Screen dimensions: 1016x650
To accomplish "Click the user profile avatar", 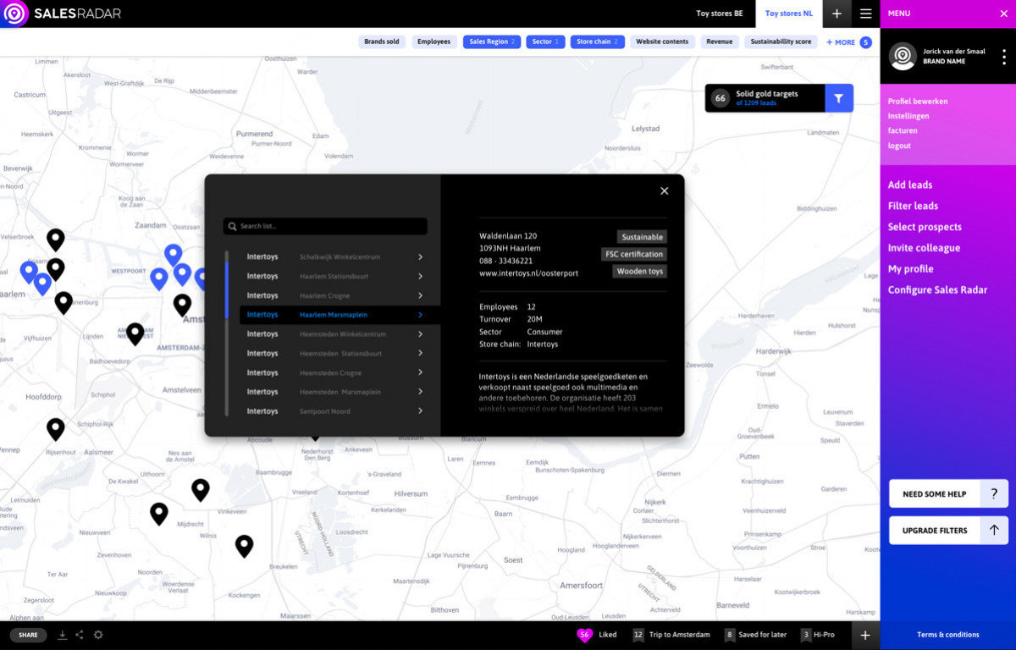I will coord(903,57).
